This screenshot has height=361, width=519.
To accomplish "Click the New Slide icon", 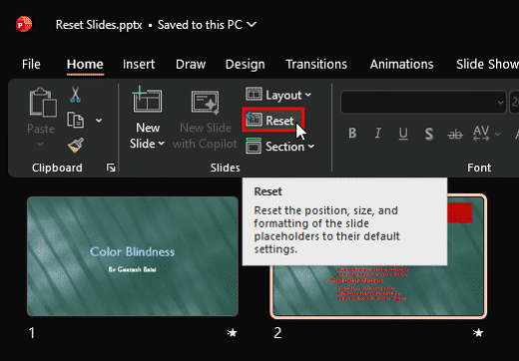I will pyautogui.click(x=147, y=100).
